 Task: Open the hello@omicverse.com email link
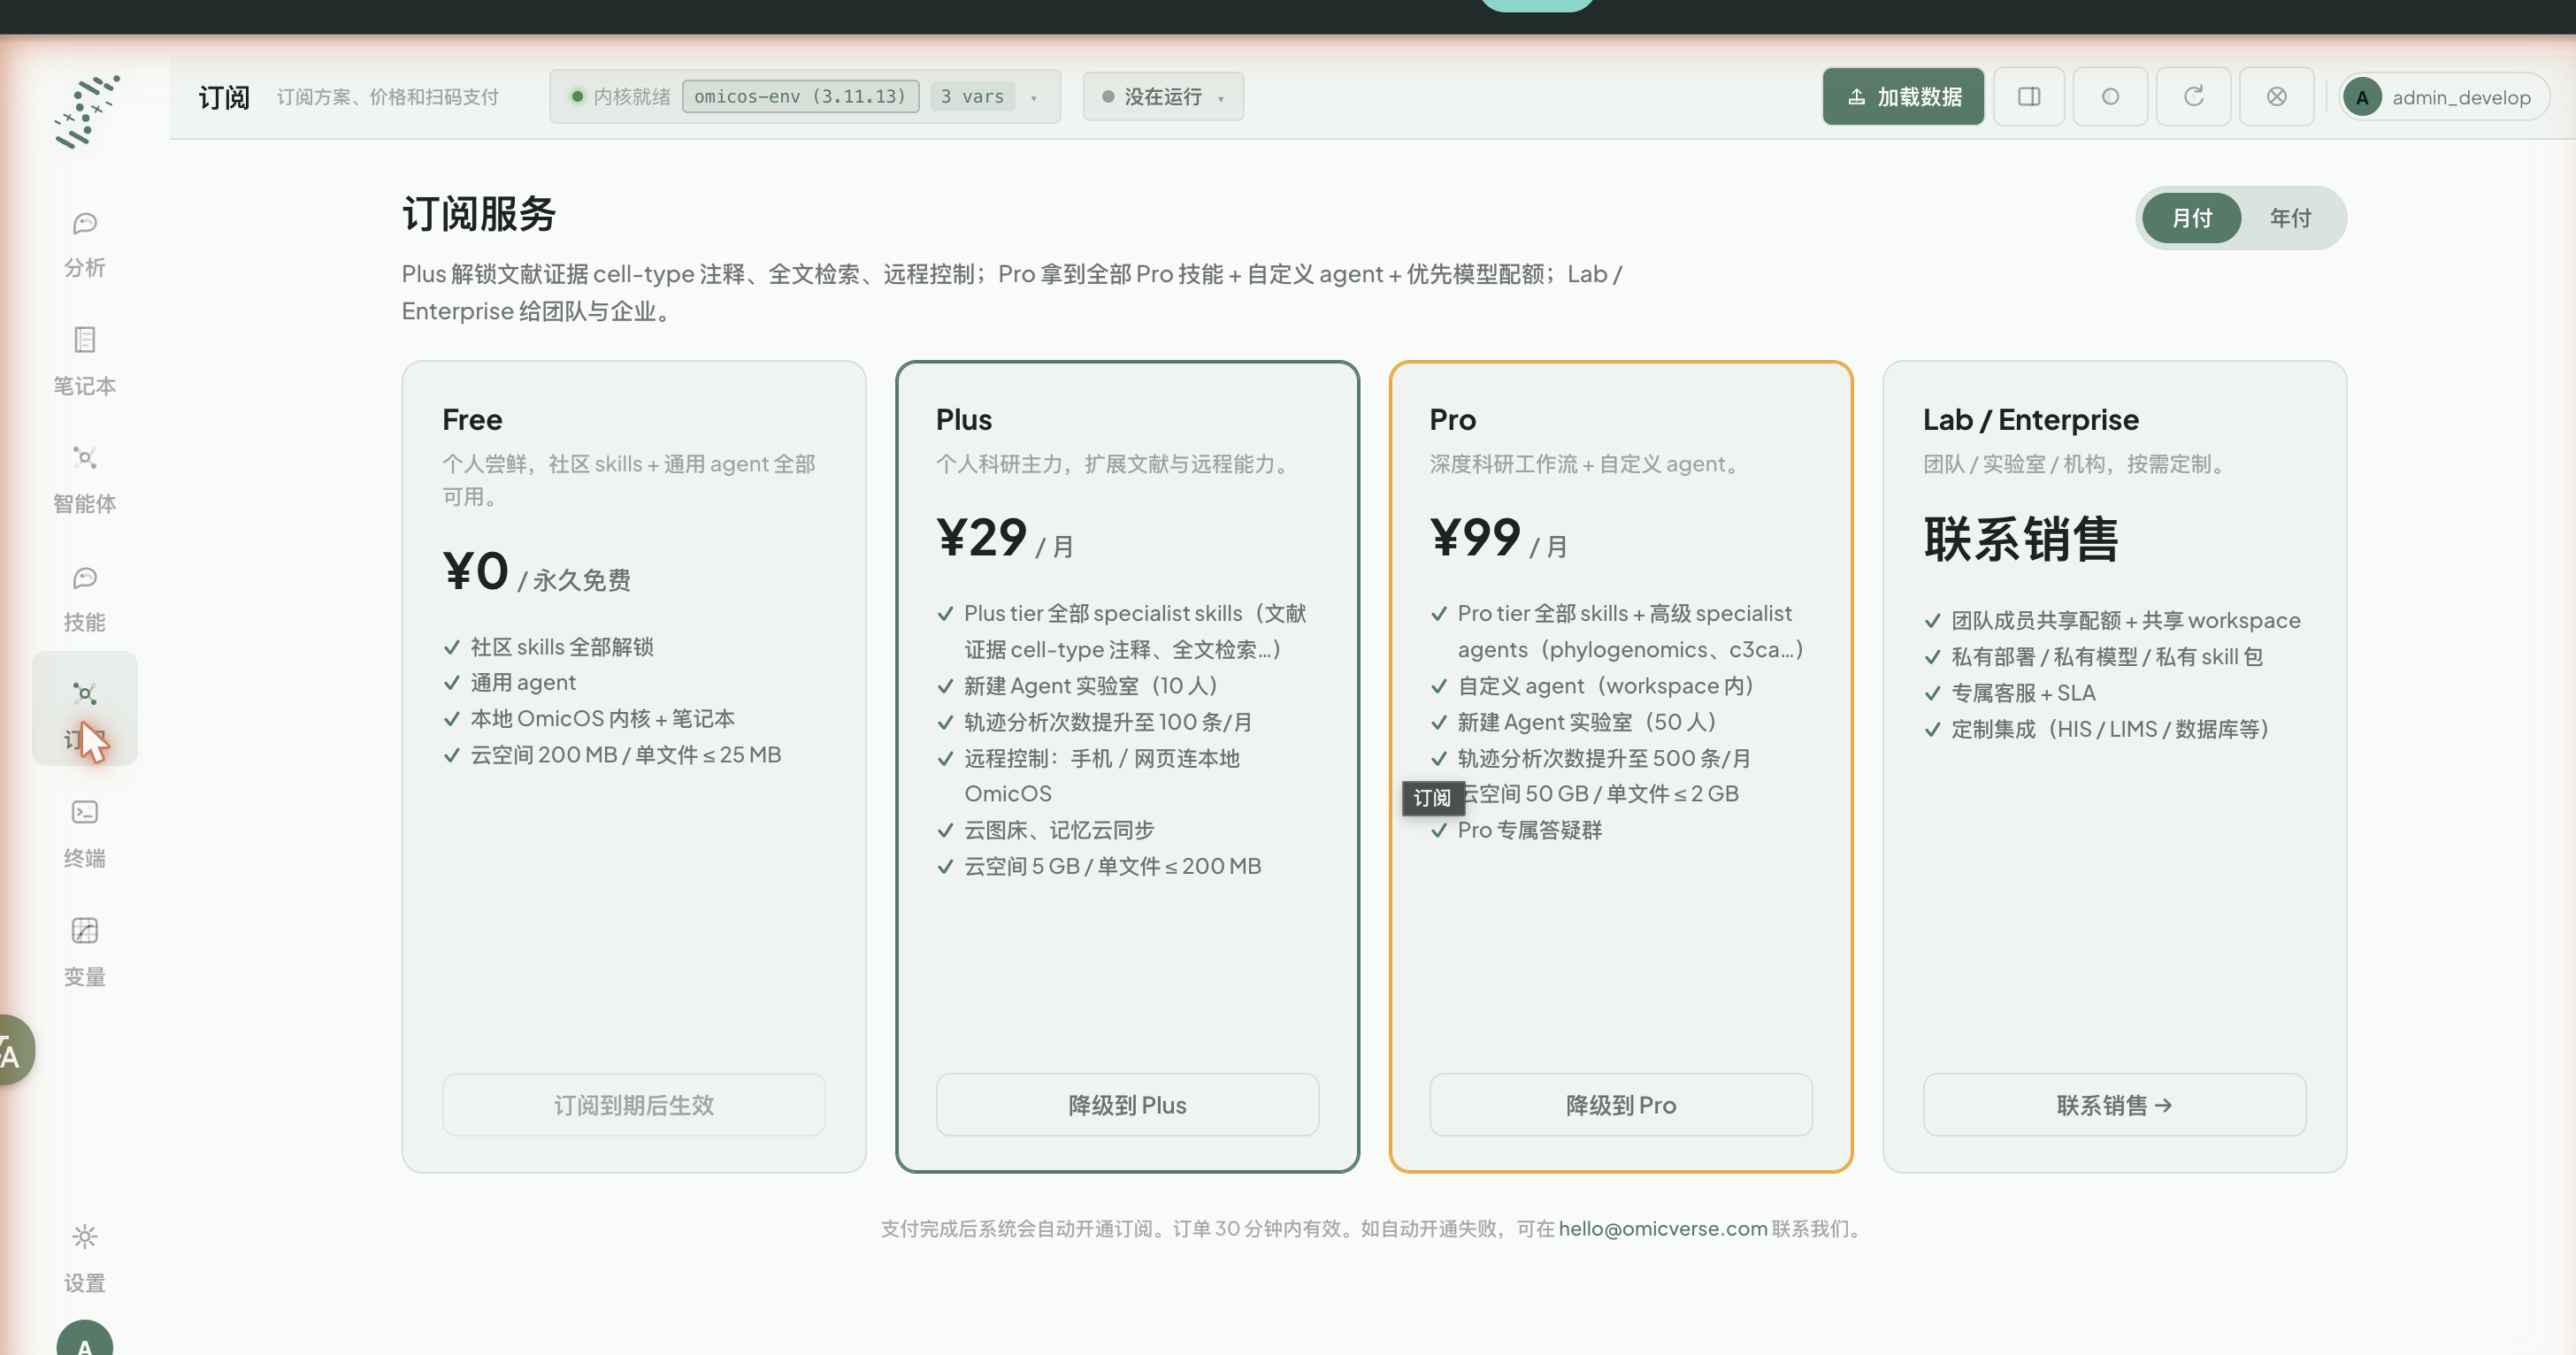click(x=1662, y=1229)
